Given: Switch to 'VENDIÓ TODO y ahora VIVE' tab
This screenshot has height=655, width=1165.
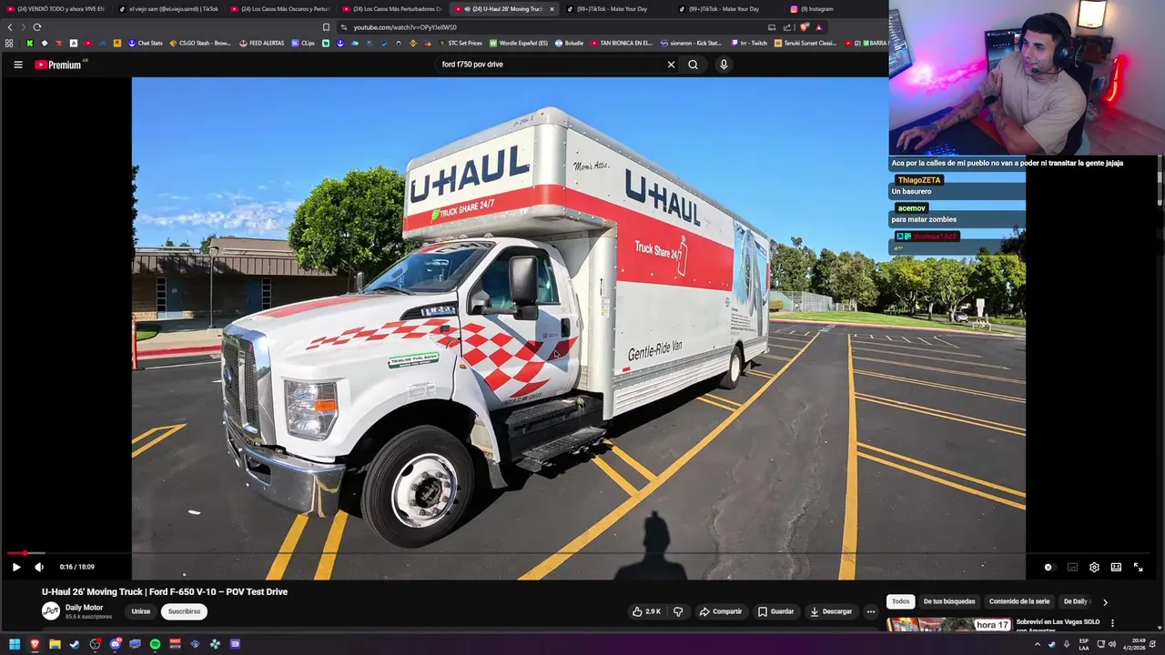Looking at the screenshot, I should tap(56, 9).
